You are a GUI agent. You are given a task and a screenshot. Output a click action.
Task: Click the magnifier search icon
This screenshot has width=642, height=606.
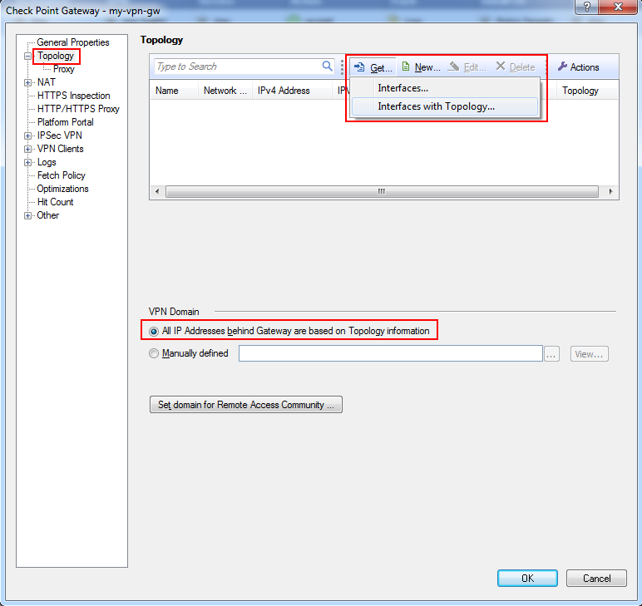coord(327,66)
